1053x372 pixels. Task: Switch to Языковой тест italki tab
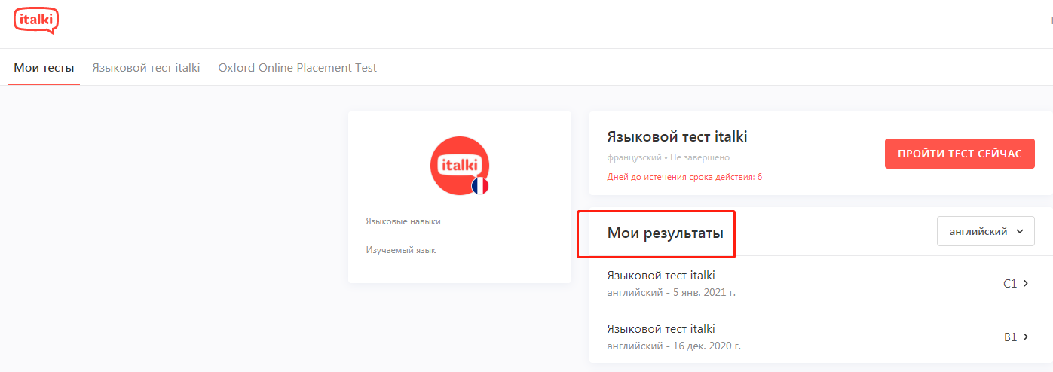146,68
